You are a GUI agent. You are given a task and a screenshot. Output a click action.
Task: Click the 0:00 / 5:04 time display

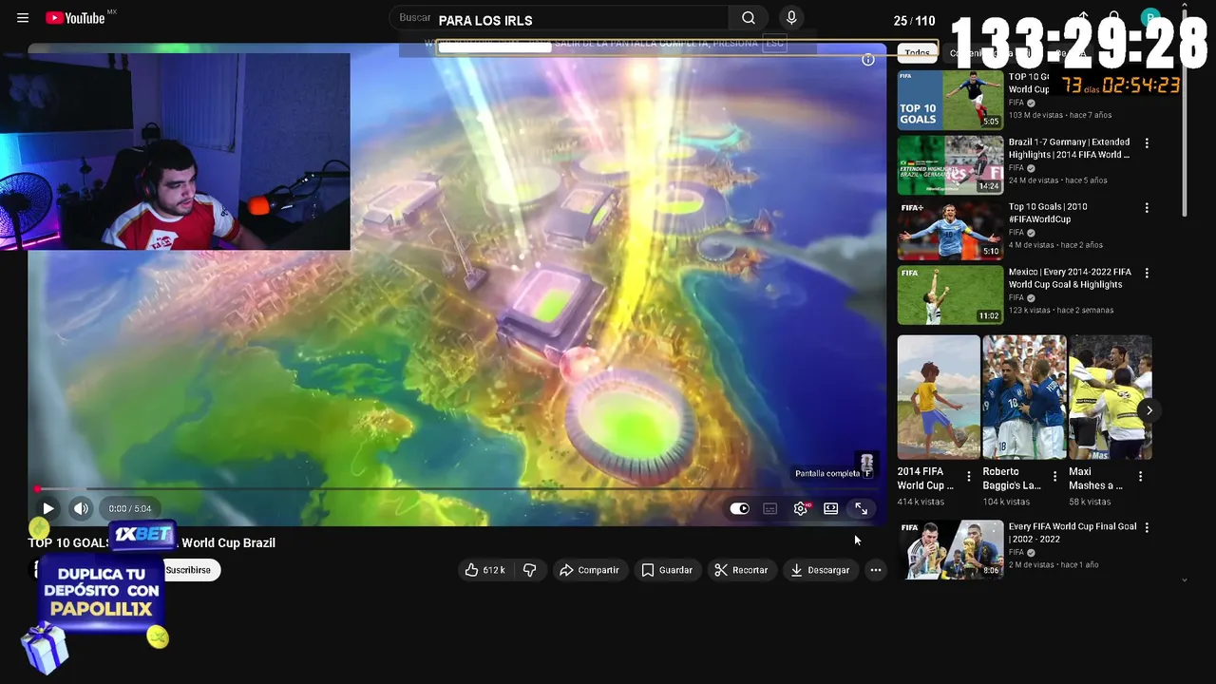coord(130,508)
